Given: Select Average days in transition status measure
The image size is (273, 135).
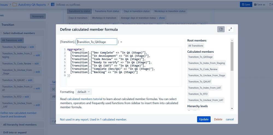Looking at the screenshot, I should pos(138,18).
